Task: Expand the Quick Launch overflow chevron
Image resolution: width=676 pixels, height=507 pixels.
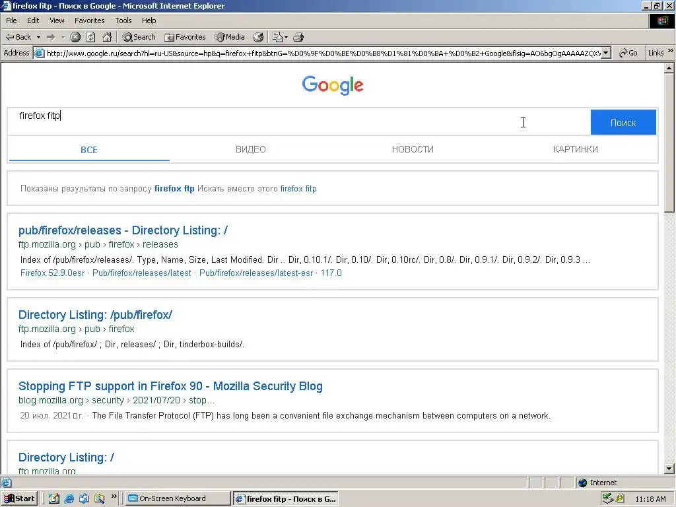Action: tap(114, 496)
